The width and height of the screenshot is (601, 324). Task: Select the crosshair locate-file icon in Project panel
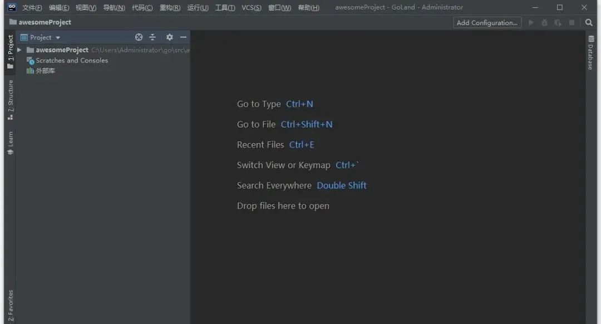pyautogui.click(x=139, y=37)
